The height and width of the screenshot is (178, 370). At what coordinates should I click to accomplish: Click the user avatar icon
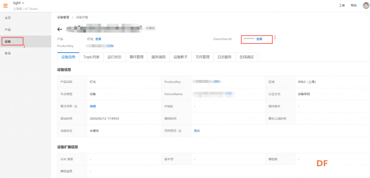point(366,5)
